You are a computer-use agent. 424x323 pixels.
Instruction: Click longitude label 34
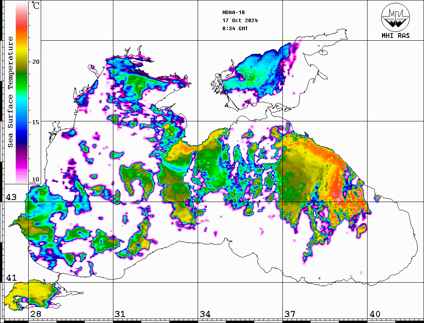coord(205,314)
